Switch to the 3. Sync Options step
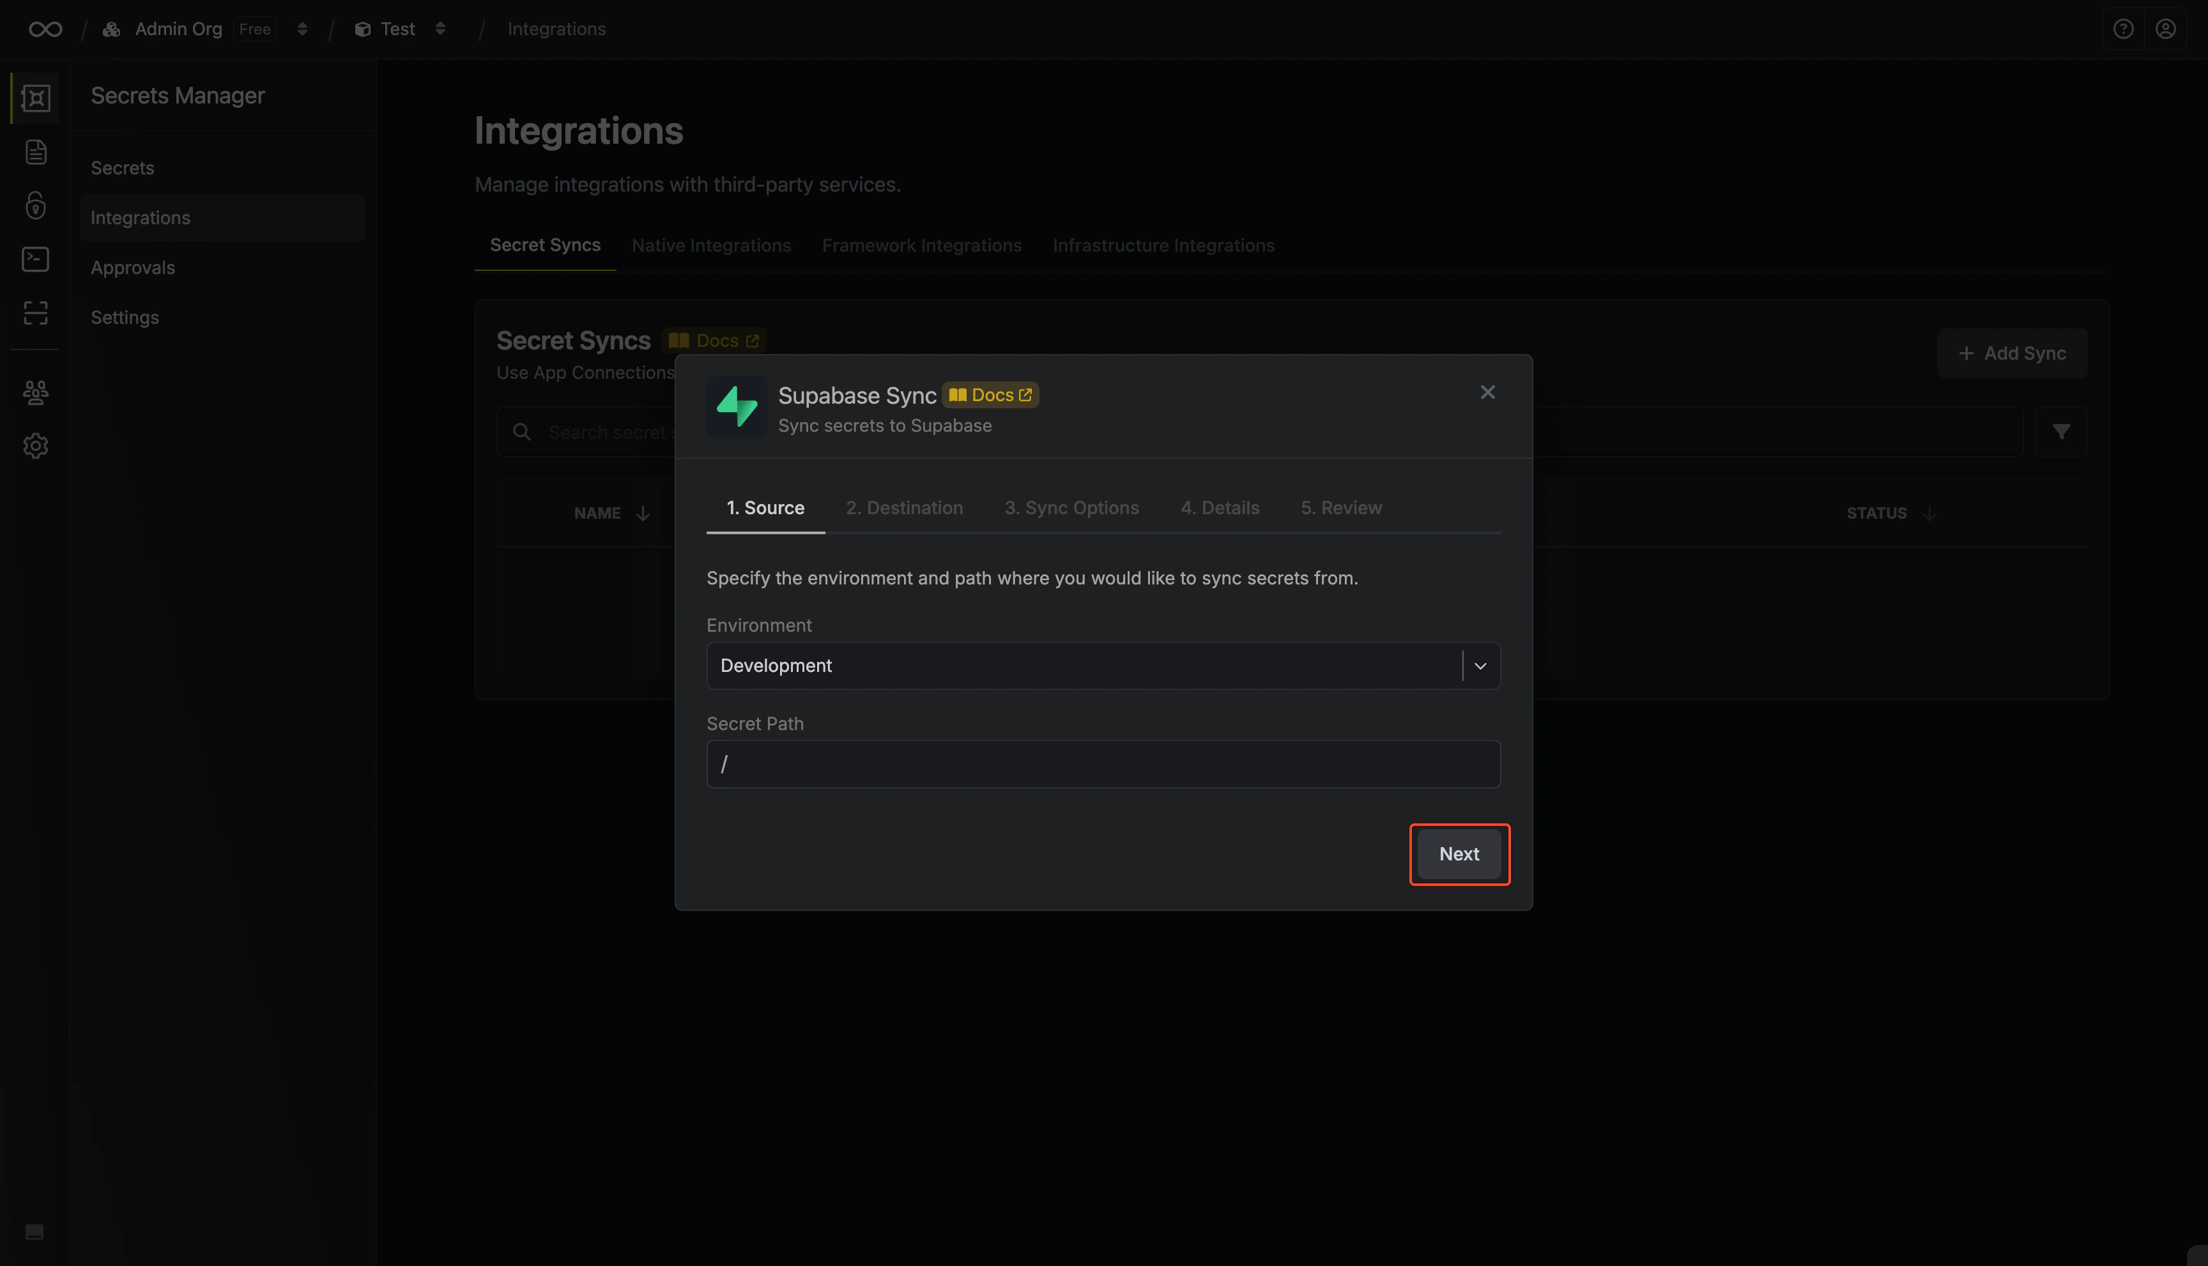 coord(1071,508)
